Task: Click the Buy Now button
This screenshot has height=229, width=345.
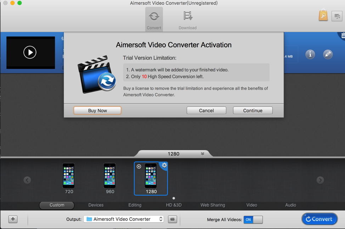Action: click(97, 110)
